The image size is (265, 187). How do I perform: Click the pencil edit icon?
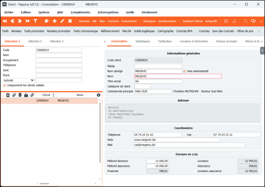pos(62,21)
